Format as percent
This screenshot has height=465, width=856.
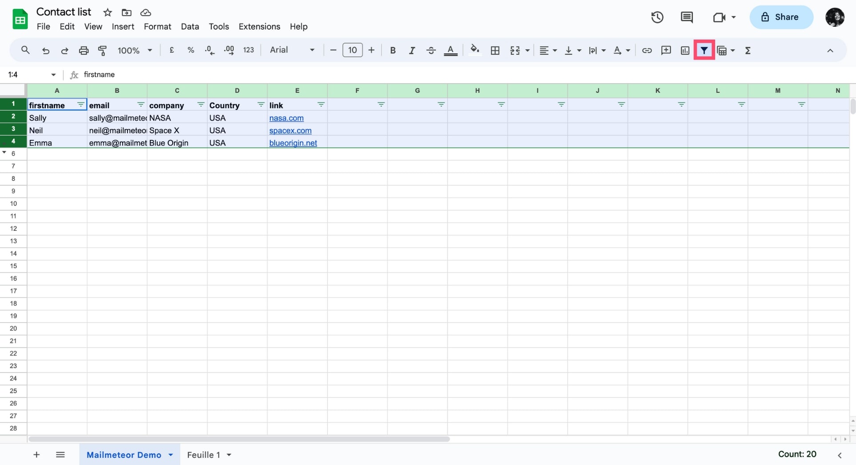pyautogui.click(x=191, y=50)
